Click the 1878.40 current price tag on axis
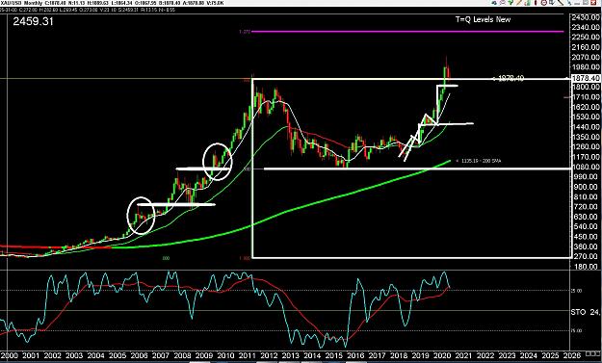602x363 pixels. [x=586, y=78]
